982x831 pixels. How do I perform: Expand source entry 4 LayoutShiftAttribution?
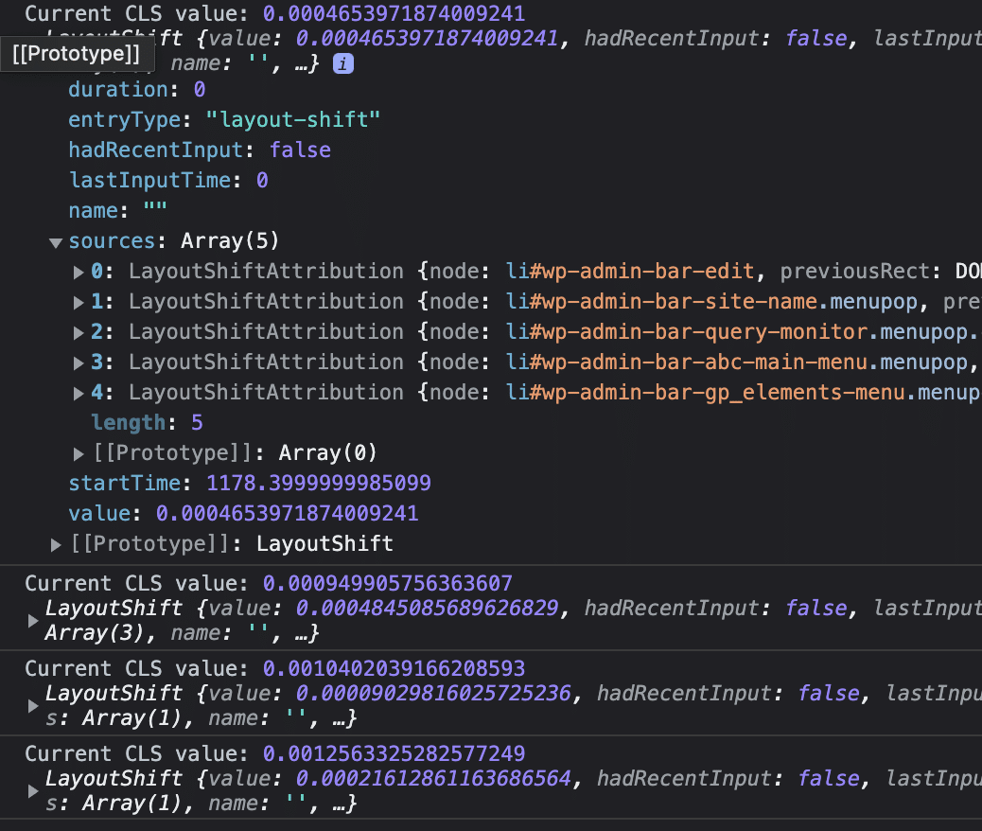coord(79,394)
